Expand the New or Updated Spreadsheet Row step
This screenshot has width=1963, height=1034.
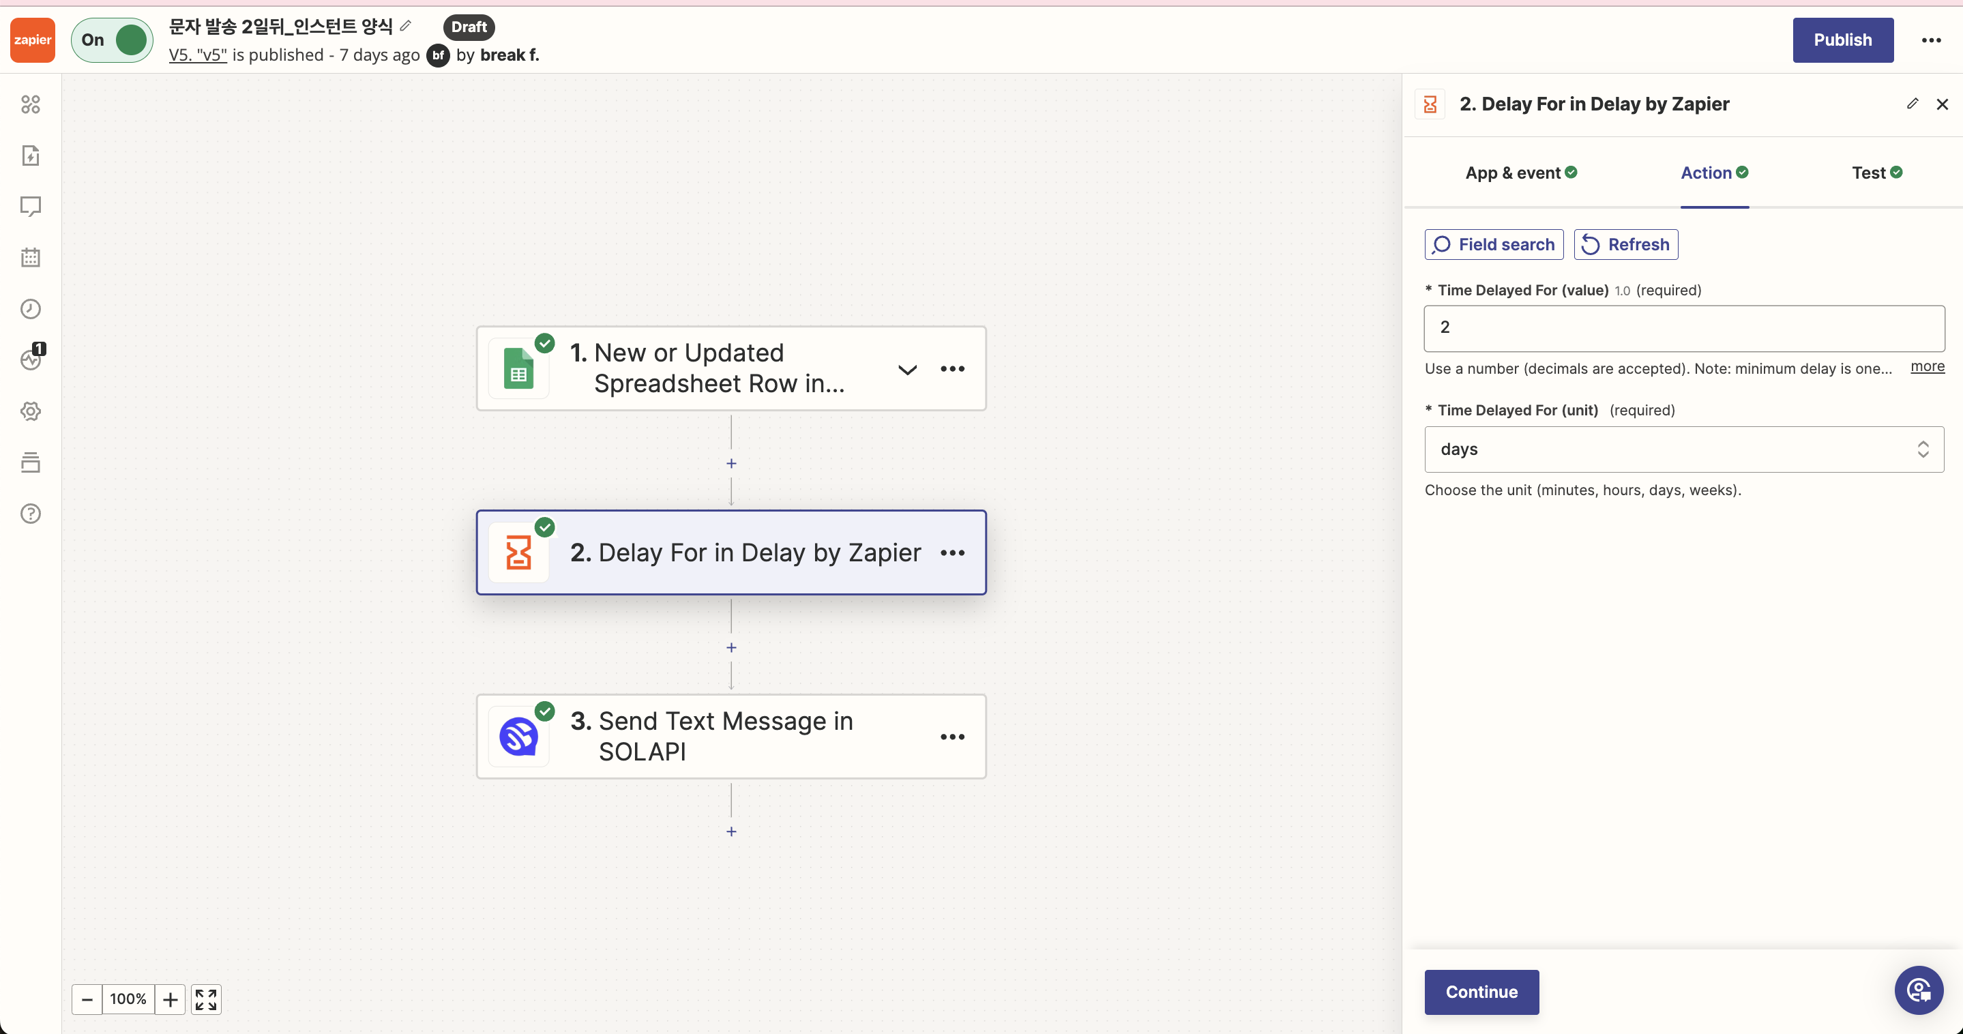[907, 370]
